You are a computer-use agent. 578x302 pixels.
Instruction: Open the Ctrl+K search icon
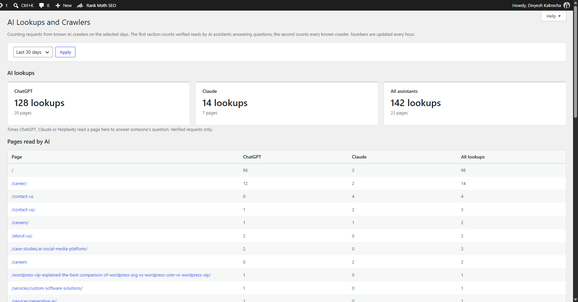click(16, 5)
